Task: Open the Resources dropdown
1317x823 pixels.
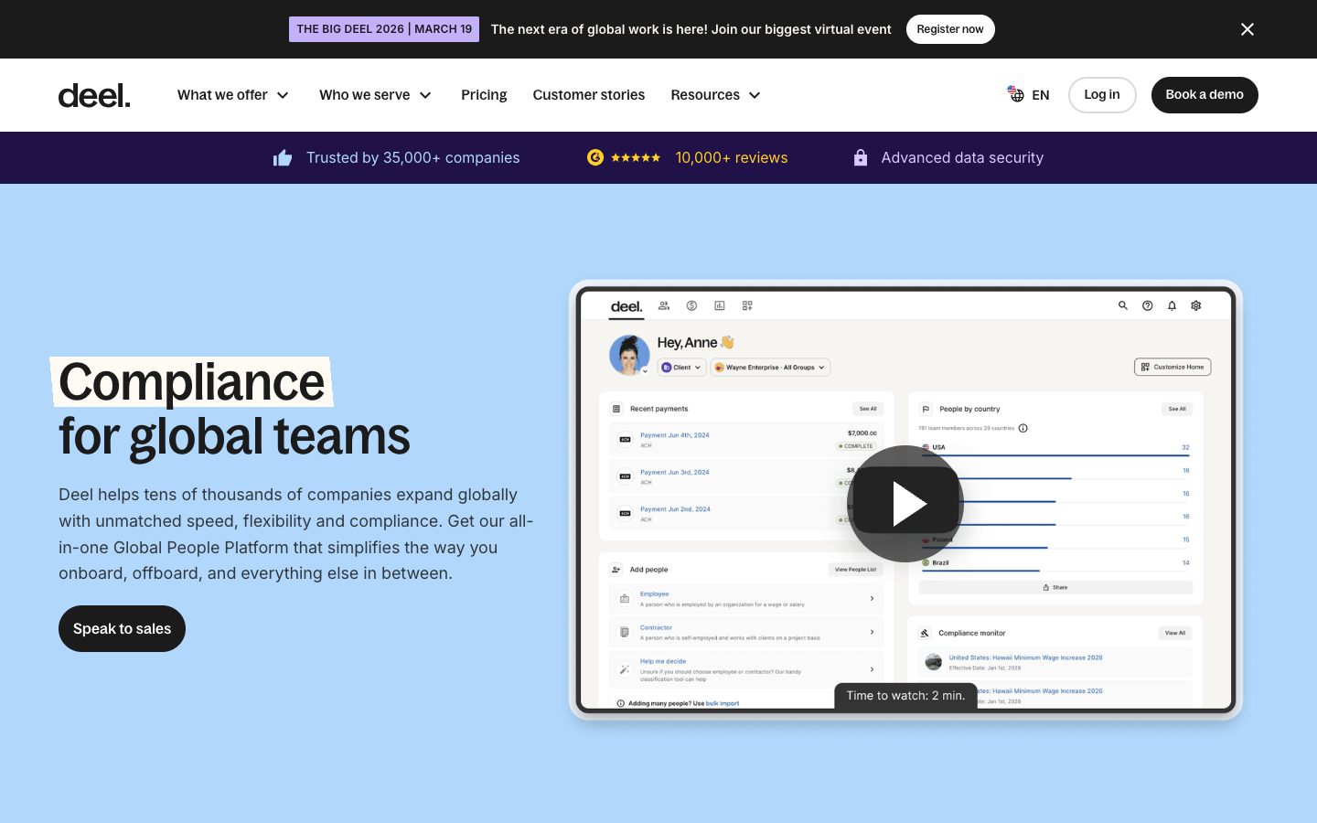Action: tap(715, 95)
